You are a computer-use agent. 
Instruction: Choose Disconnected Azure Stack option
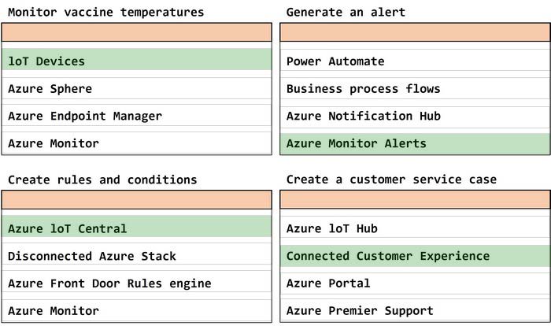[136, 256]
